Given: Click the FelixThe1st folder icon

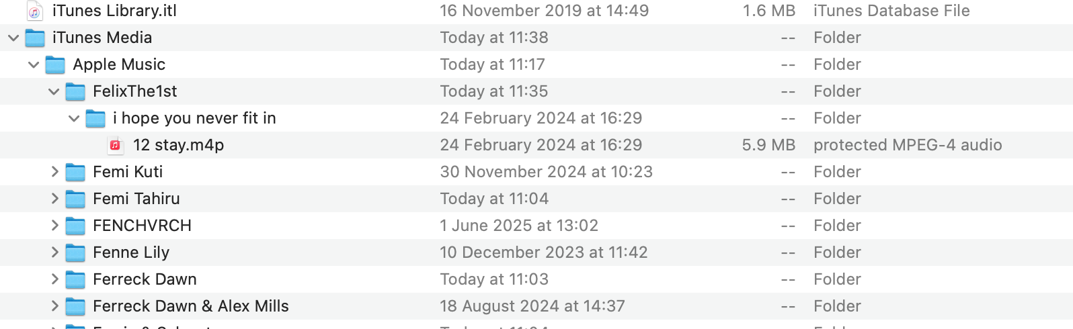Looking at the screenshot, I should pos(75,91).
